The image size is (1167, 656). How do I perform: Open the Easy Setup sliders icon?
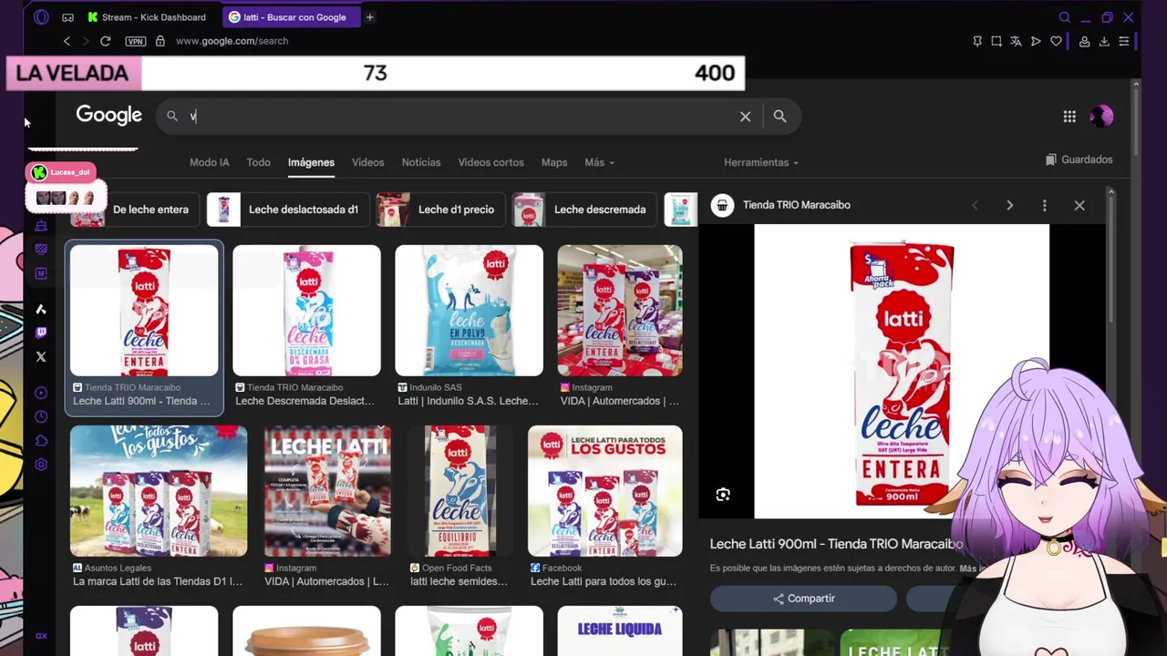coord(1124,41)
